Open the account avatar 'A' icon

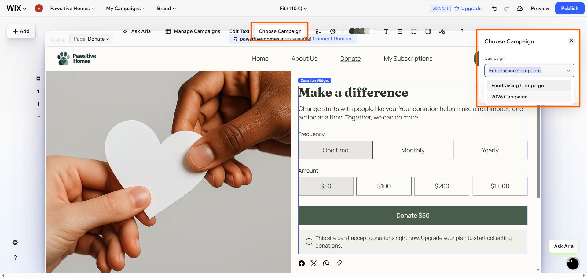(39, 8)
